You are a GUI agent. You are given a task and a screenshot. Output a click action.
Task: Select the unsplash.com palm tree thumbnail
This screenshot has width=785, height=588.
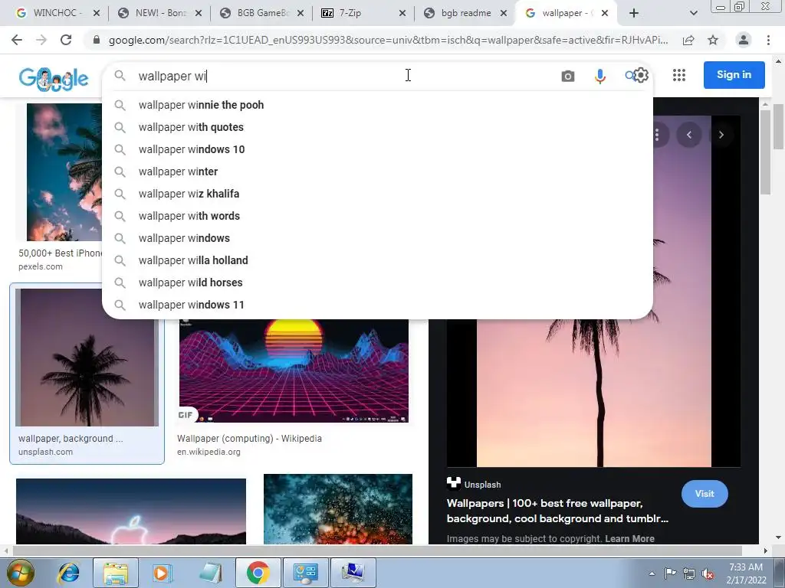point(87,357)
